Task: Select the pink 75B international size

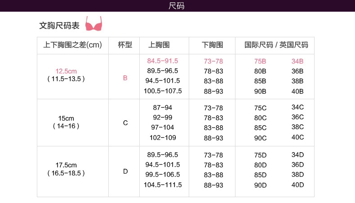Action: coord(260,61)
